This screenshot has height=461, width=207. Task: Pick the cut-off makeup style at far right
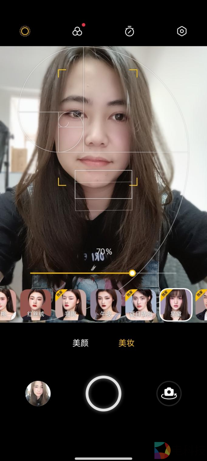(202, 305)
